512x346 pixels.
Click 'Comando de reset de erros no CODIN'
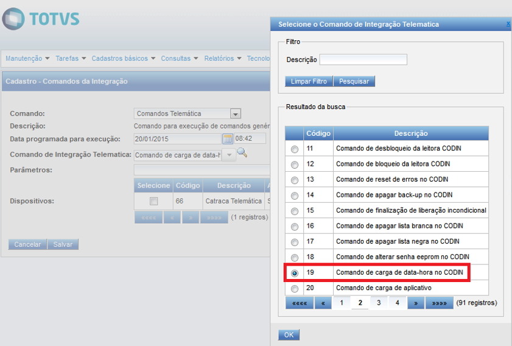point(392,179)
